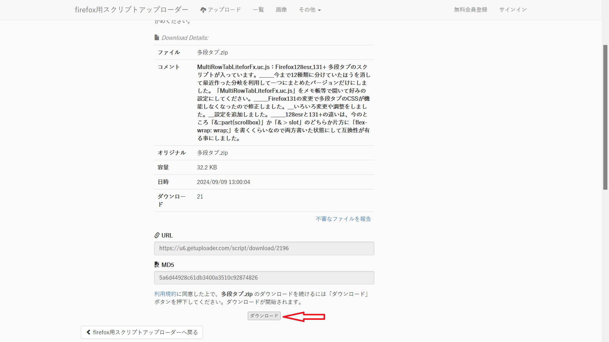Screen dimensions: 609x342
Task: Click the サインイン sign-in link
Action: pyautogui.click(x=513, y=10)
